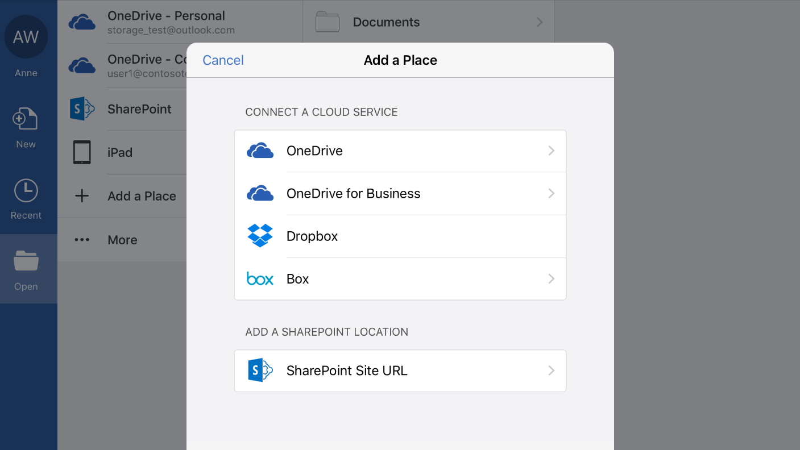Image resolution: width=800 pixels, height=450 pixels.
Task: Click the iPad device icon
Action: [x=82, y=152]
